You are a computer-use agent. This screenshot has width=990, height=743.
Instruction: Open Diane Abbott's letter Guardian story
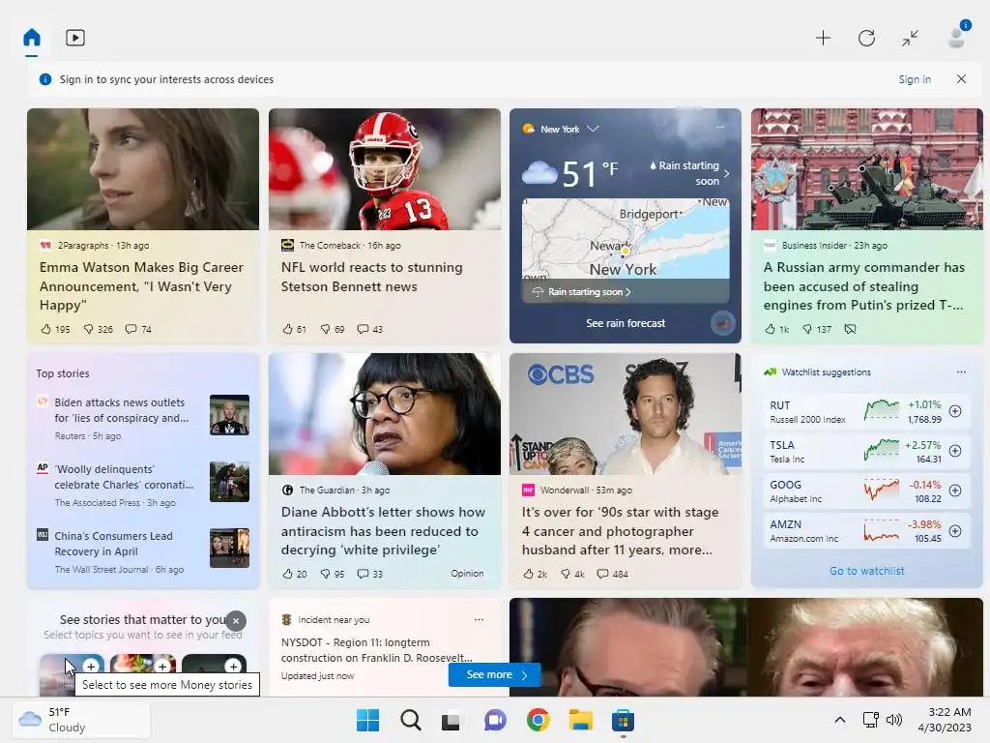click(x=383, y=531)
